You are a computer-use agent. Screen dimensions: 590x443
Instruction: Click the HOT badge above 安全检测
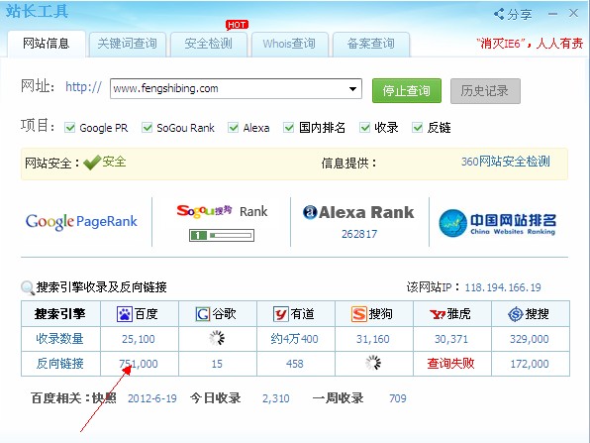pyautogui.click(x=237, y=25)
